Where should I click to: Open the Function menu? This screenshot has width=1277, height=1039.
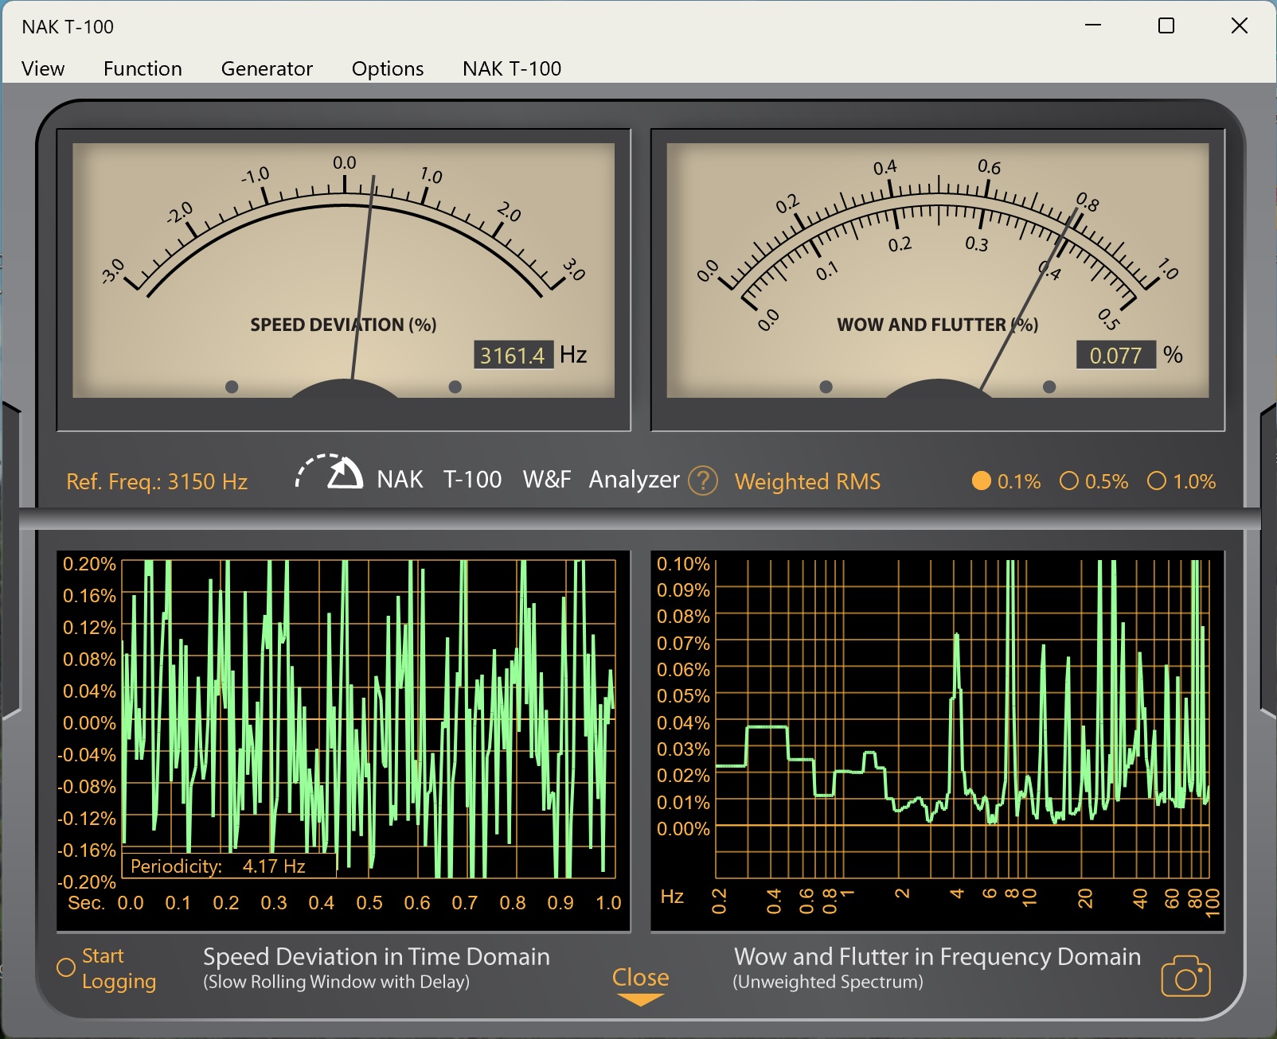pos(143,68)
